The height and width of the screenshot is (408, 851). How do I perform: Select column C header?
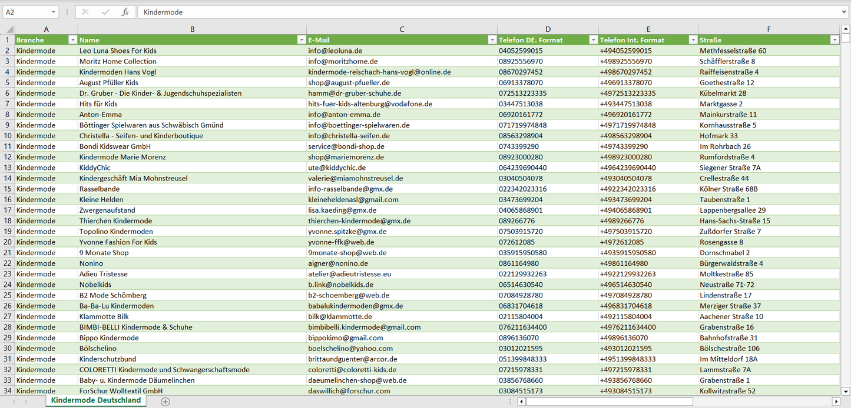click(402, 29)
